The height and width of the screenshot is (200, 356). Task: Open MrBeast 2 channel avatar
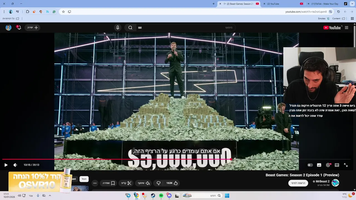335,183
